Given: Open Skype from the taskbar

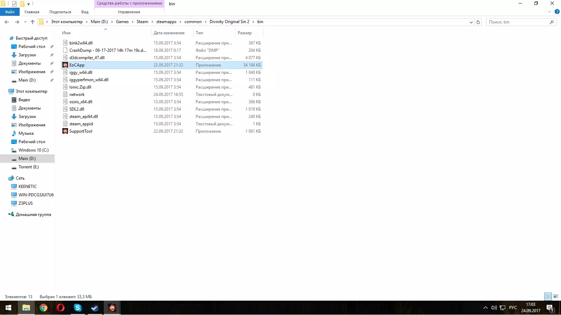Looking at the screenshot, I should click(x=78, y=308).
